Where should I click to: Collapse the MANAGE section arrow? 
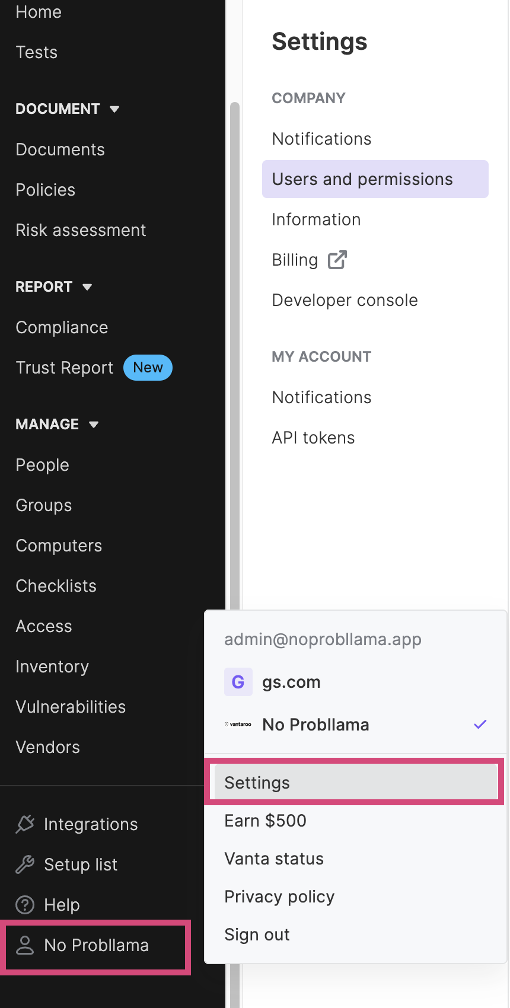click(x=94, y=425)
